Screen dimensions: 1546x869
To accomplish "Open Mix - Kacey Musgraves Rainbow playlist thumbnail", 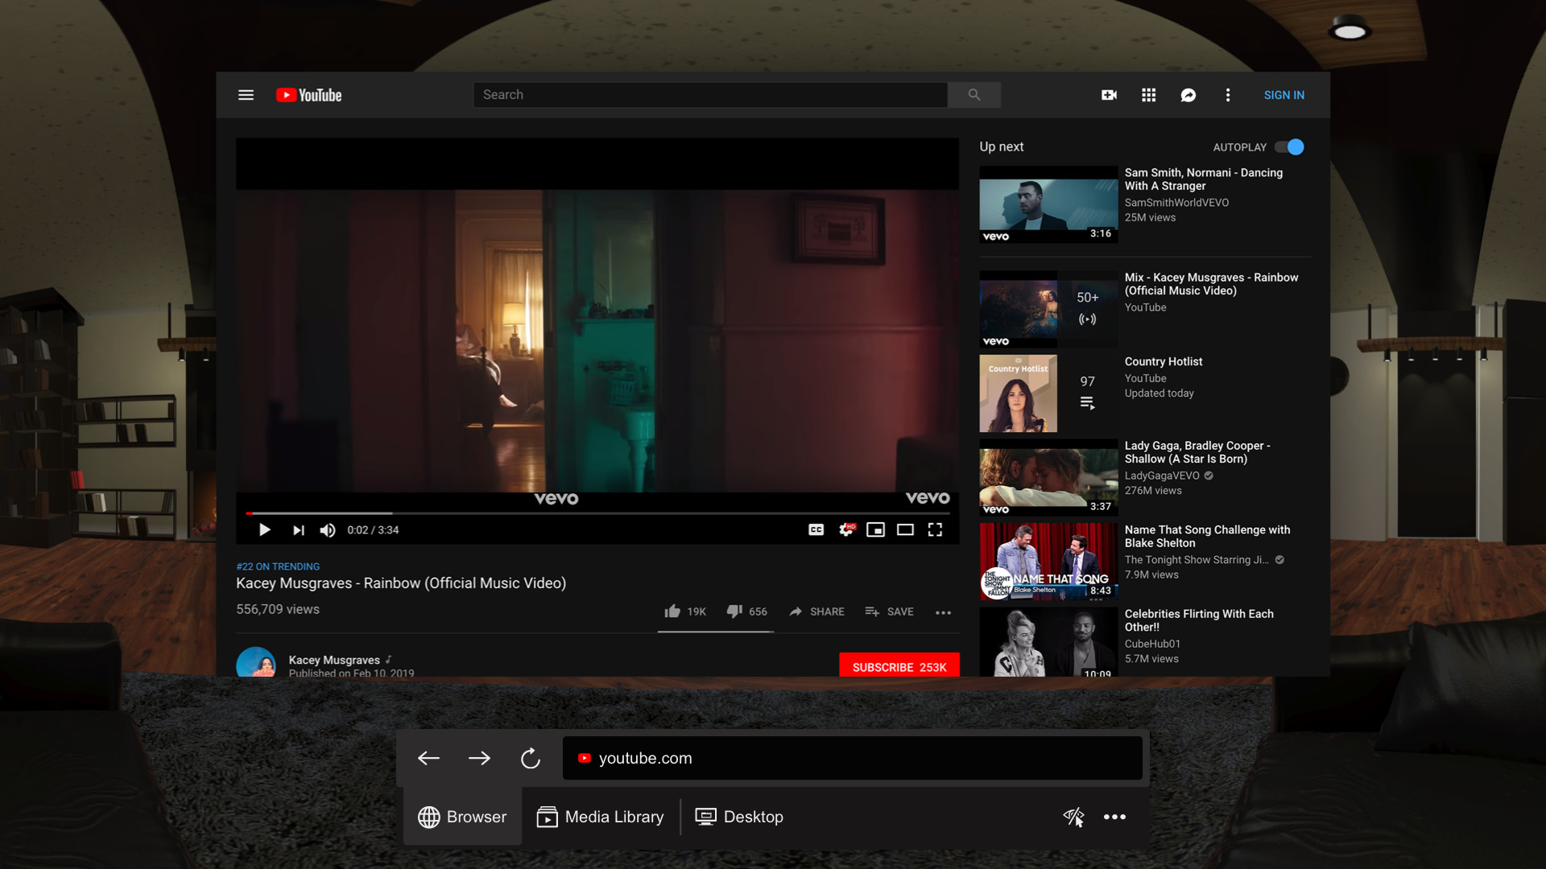I will [x=1048, y=309].
